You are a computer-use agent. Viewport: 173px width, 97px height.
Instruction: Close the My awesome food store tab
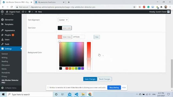pyautogui.click(x=64, y=2)
